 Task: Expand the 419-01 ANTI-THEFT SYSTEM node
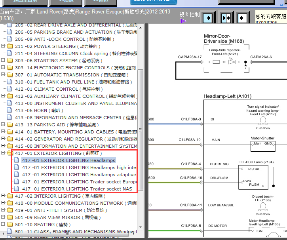(x=3, y=210)
